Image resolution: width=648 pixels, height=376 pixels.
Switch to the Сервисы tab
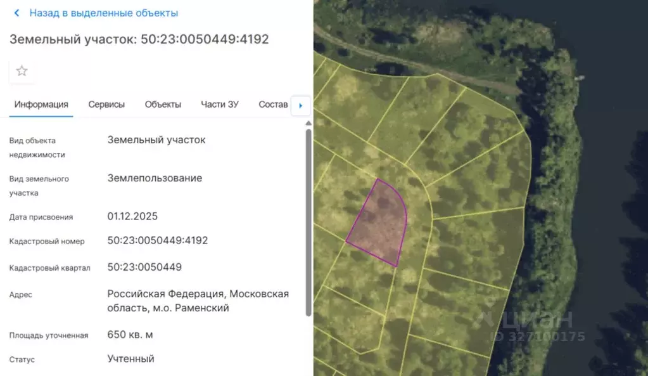(x=106, y=104)
